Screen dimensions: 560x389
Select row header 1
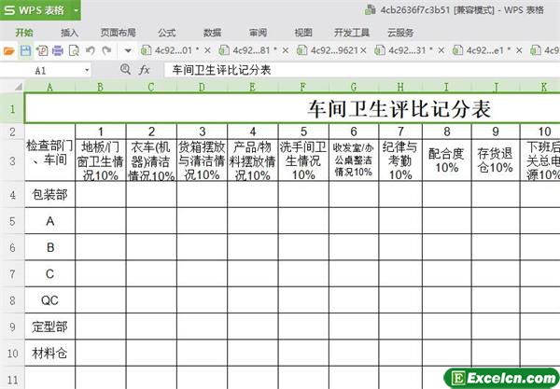coord(12,108)
